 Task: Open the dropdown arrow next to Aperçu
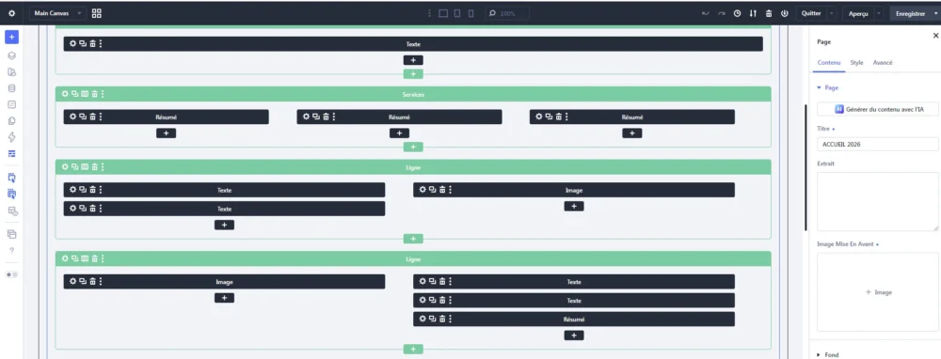point(879,13)
